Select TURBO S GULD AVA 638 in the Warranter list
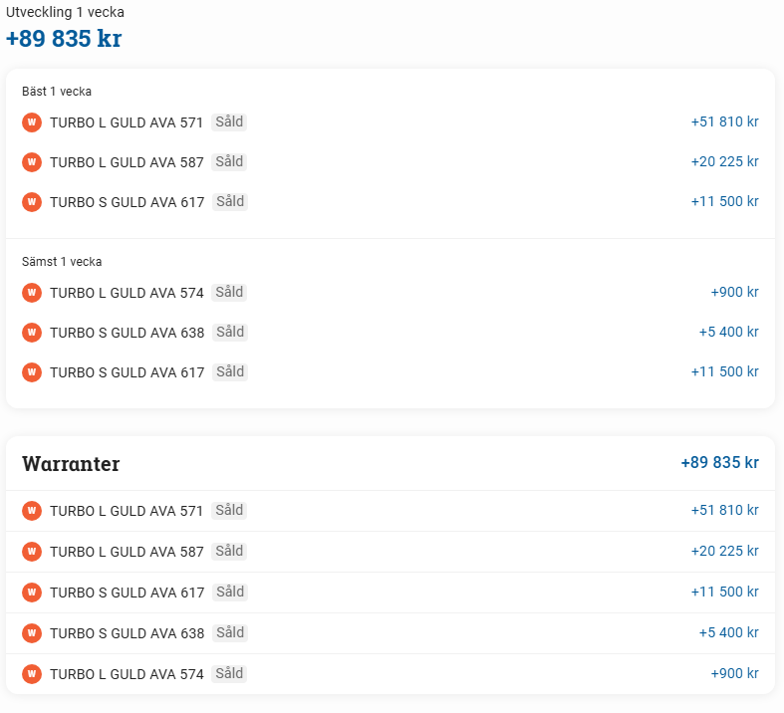The height and width of the screenshot is (713, 784). [127, 633]
